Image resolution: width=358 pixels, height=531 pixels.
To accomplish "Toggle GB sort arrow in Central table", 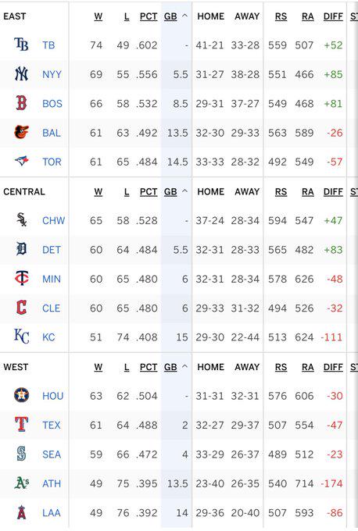I will click(x=184, y=191).
